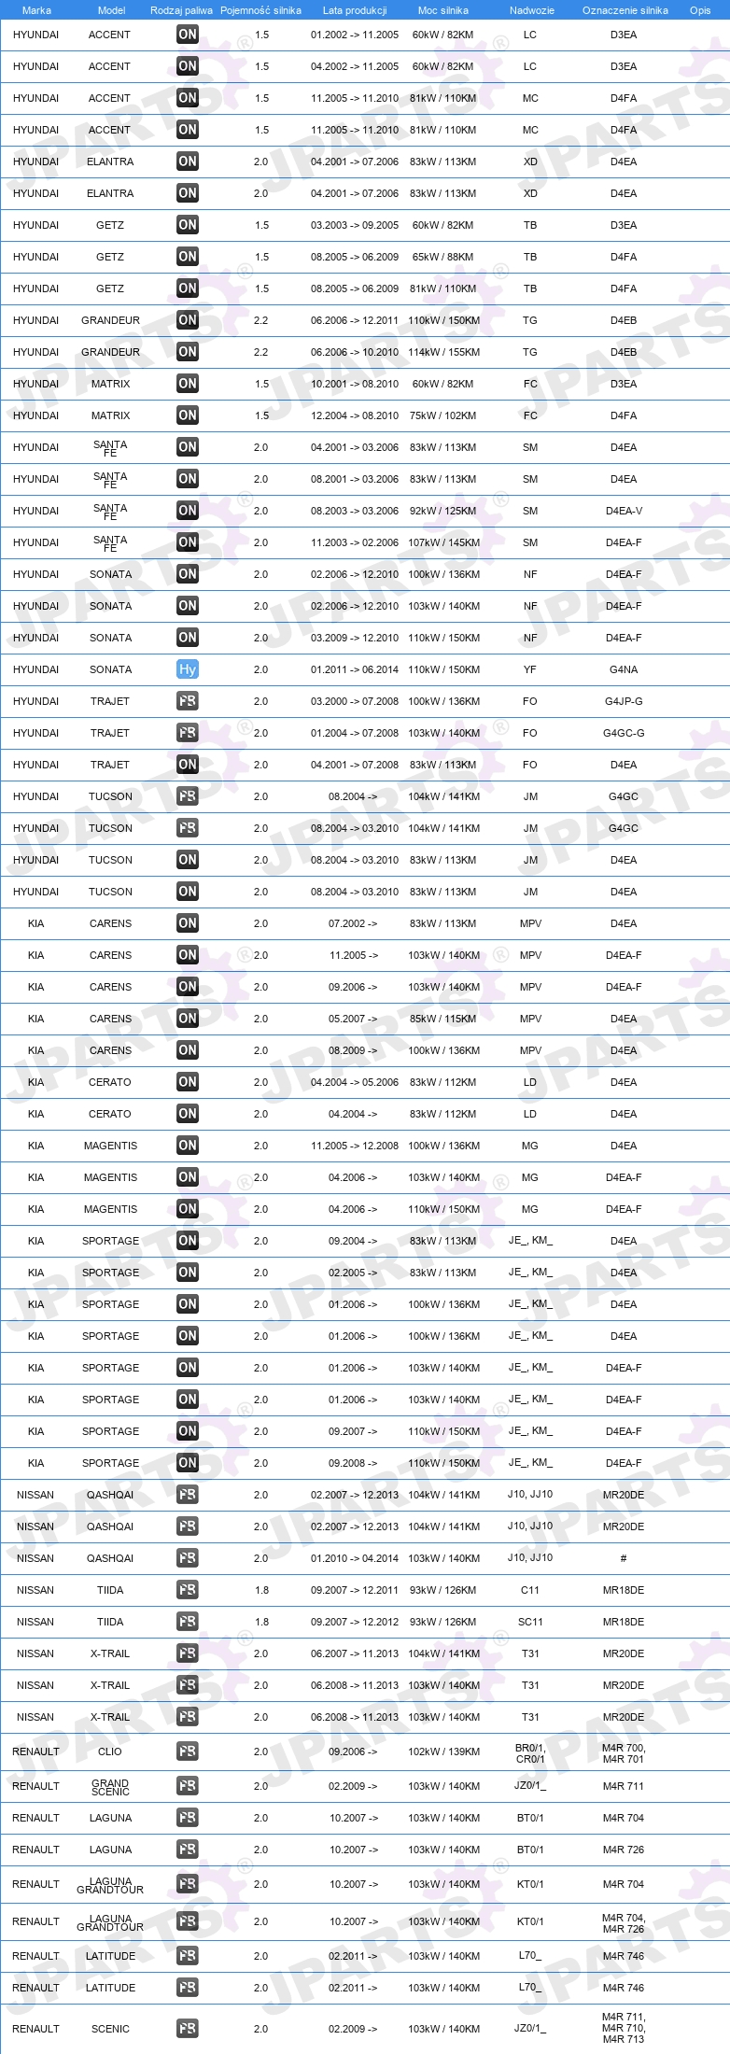The width and height of the screenshot is (730, 2054).
Task: Click the Marka column header
Action: pyautogui.click(x=36, y=10)
